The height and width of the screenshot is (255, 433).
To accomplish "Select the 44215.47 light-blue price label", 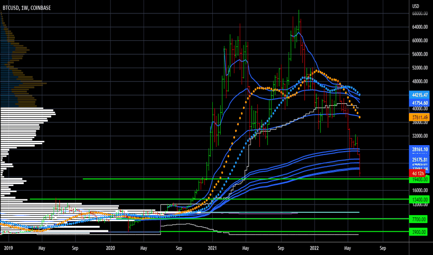I will click(420, 95).
